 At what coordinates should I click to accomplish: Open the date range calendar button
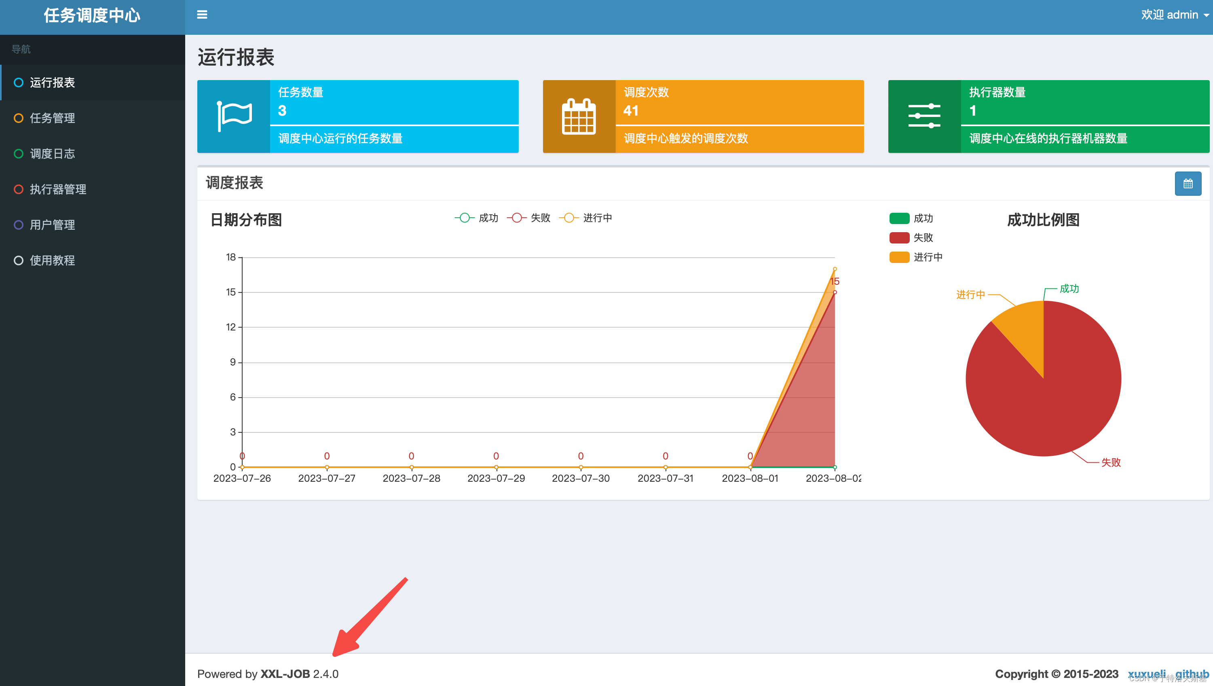(1188, 184)
